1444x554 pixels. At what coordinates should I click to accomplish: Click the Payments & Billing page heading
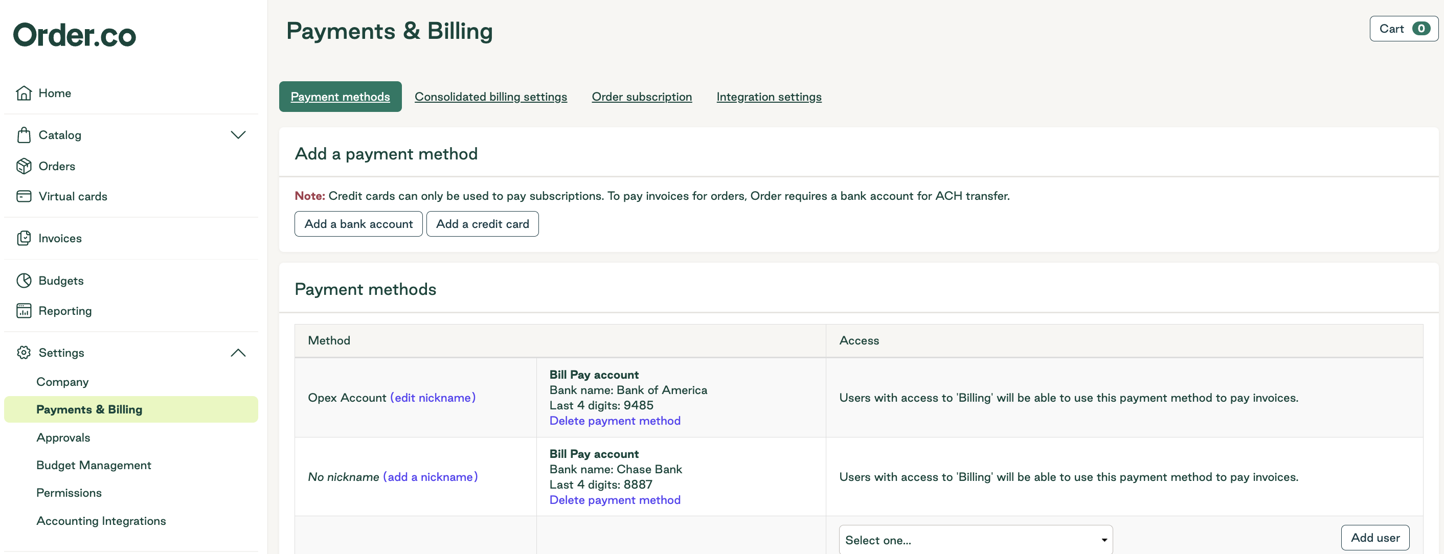click(x=390, y=31)
